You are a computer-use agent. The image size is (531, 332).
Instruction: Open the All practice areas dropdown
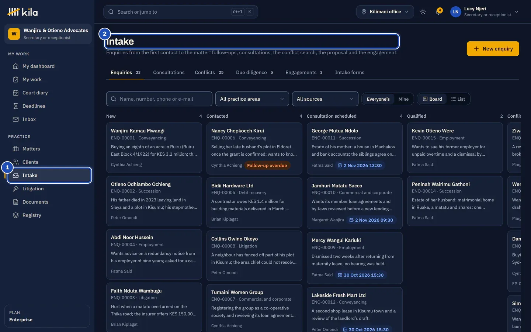[252, 99]
